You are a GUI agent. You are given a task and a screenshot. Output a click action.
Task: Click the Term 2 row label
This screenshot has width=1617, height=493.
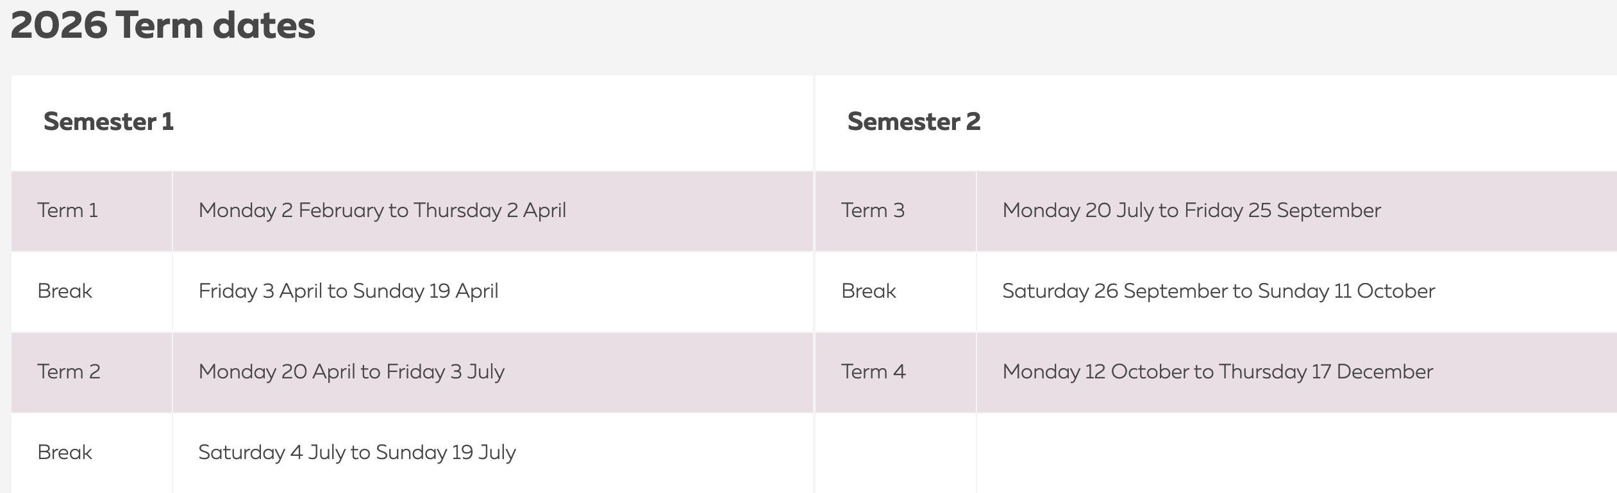click(69, 372)
